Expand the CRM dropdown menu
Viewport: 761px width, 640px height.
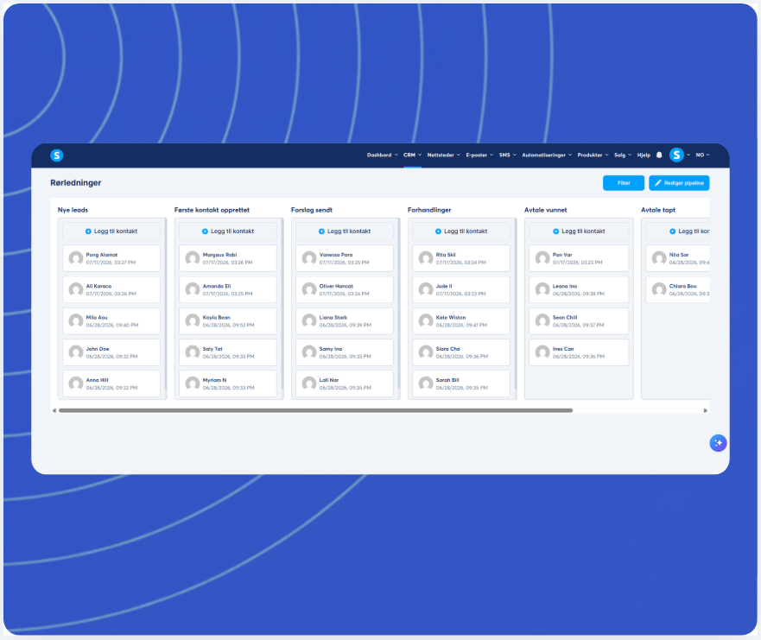pos(412,155)
